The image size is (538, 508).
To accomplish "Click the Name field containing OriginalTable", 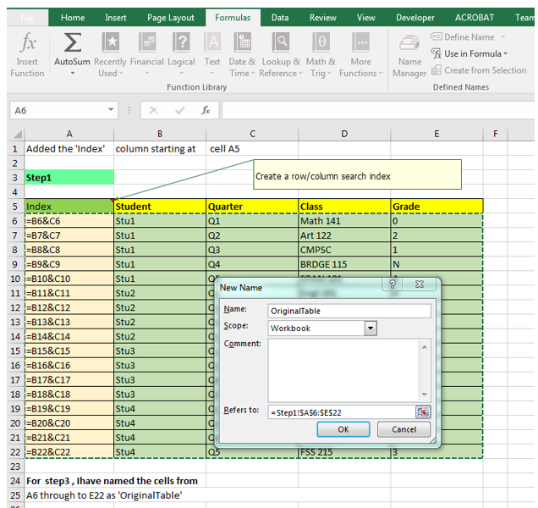I will pos(349,311).
